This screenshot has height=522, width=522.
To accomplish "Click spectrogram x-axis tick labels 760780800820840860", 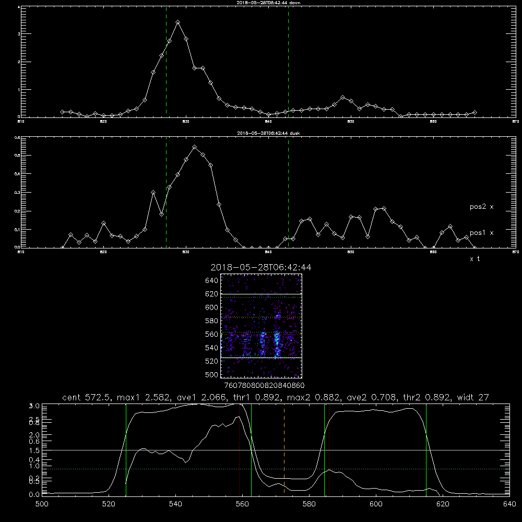I will click(x=265, y=385).
